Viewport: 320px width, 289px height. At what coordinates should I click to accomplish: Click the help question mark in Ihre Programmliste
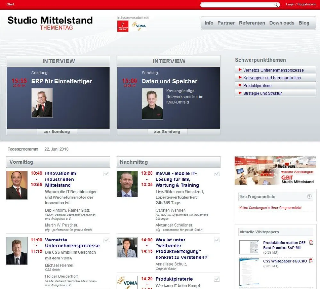point(309,197)
